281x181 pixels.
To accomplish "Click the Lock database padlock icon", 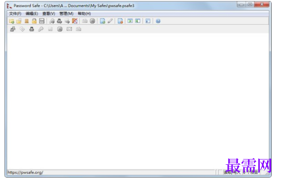I will point(34,21).
